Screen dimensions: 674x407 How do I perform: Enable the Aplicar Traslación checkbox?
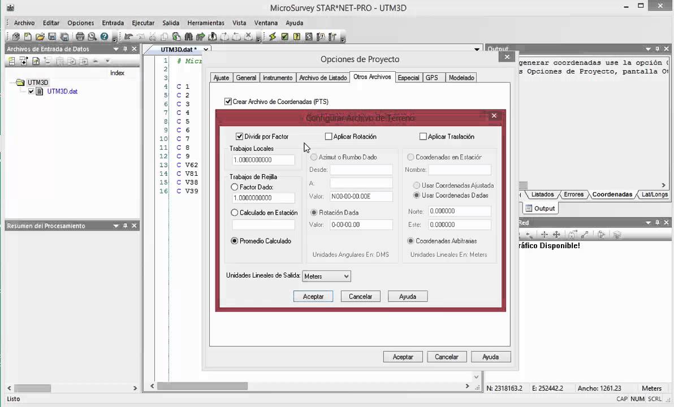point(423,137)
